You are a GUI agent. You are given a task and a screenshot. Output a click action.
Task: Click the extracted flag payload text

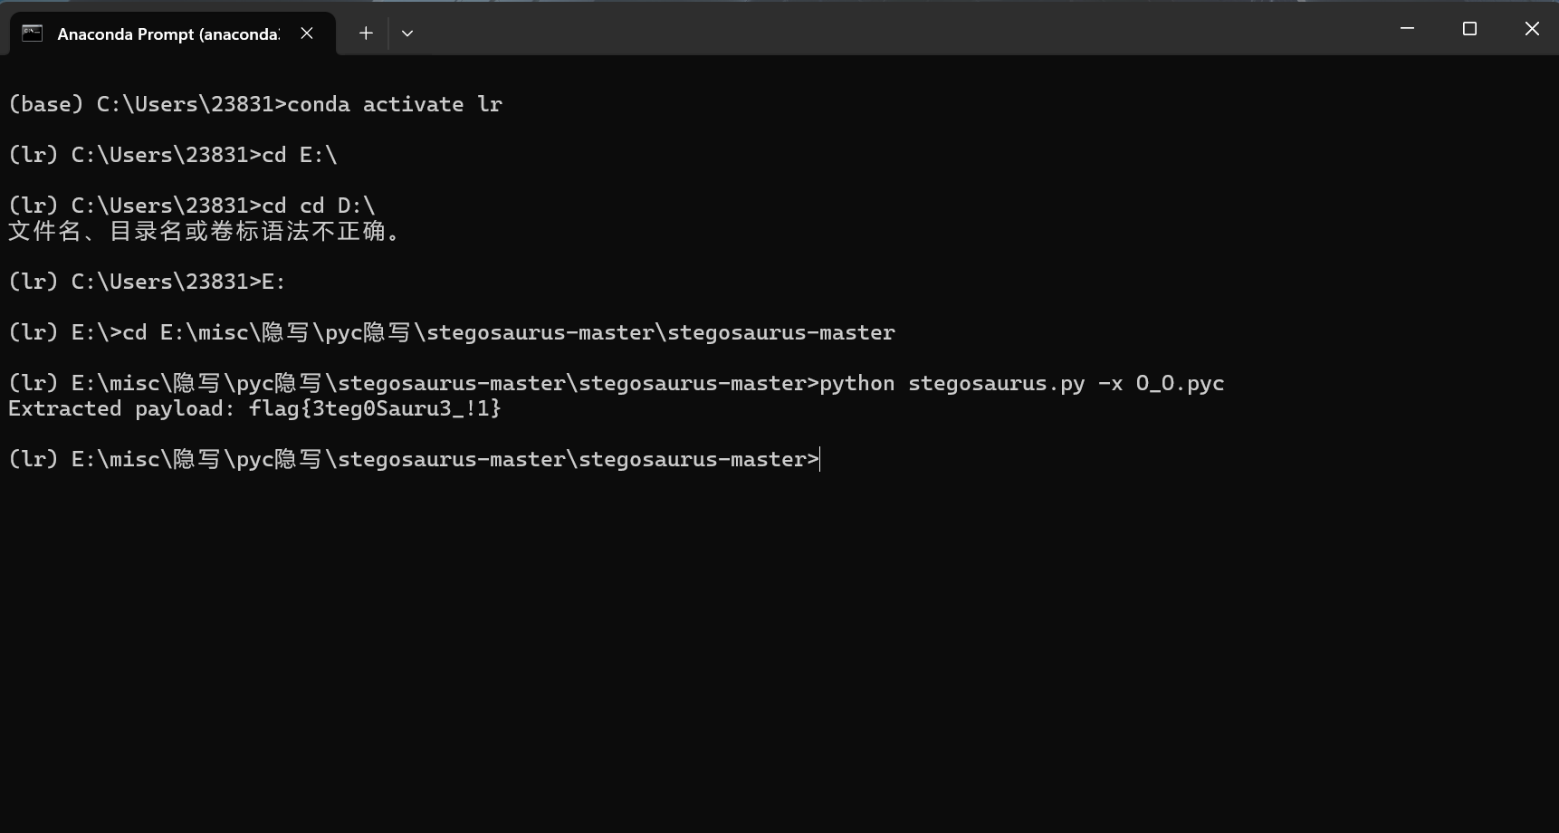[375, 408]
